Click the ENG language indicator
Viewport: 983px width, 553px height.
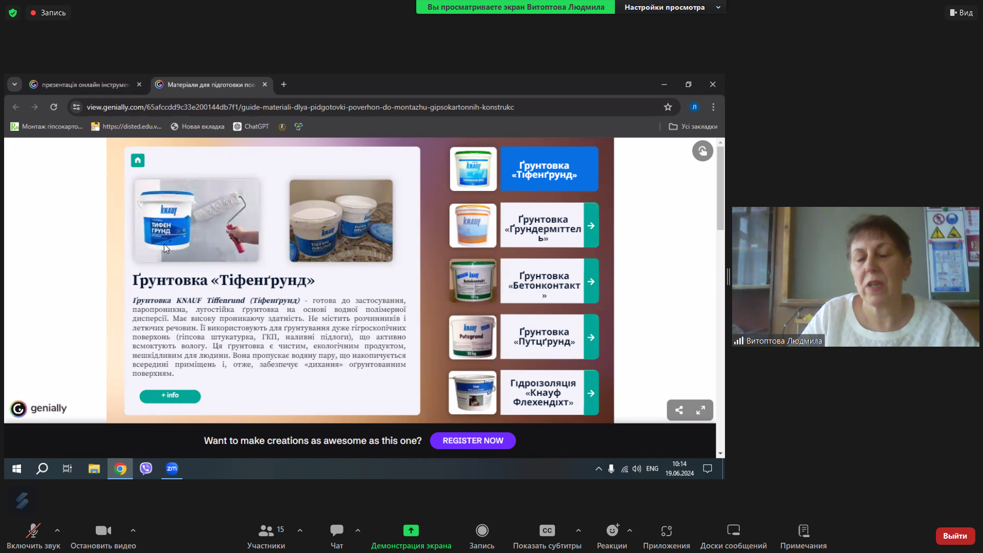point(652,469)
